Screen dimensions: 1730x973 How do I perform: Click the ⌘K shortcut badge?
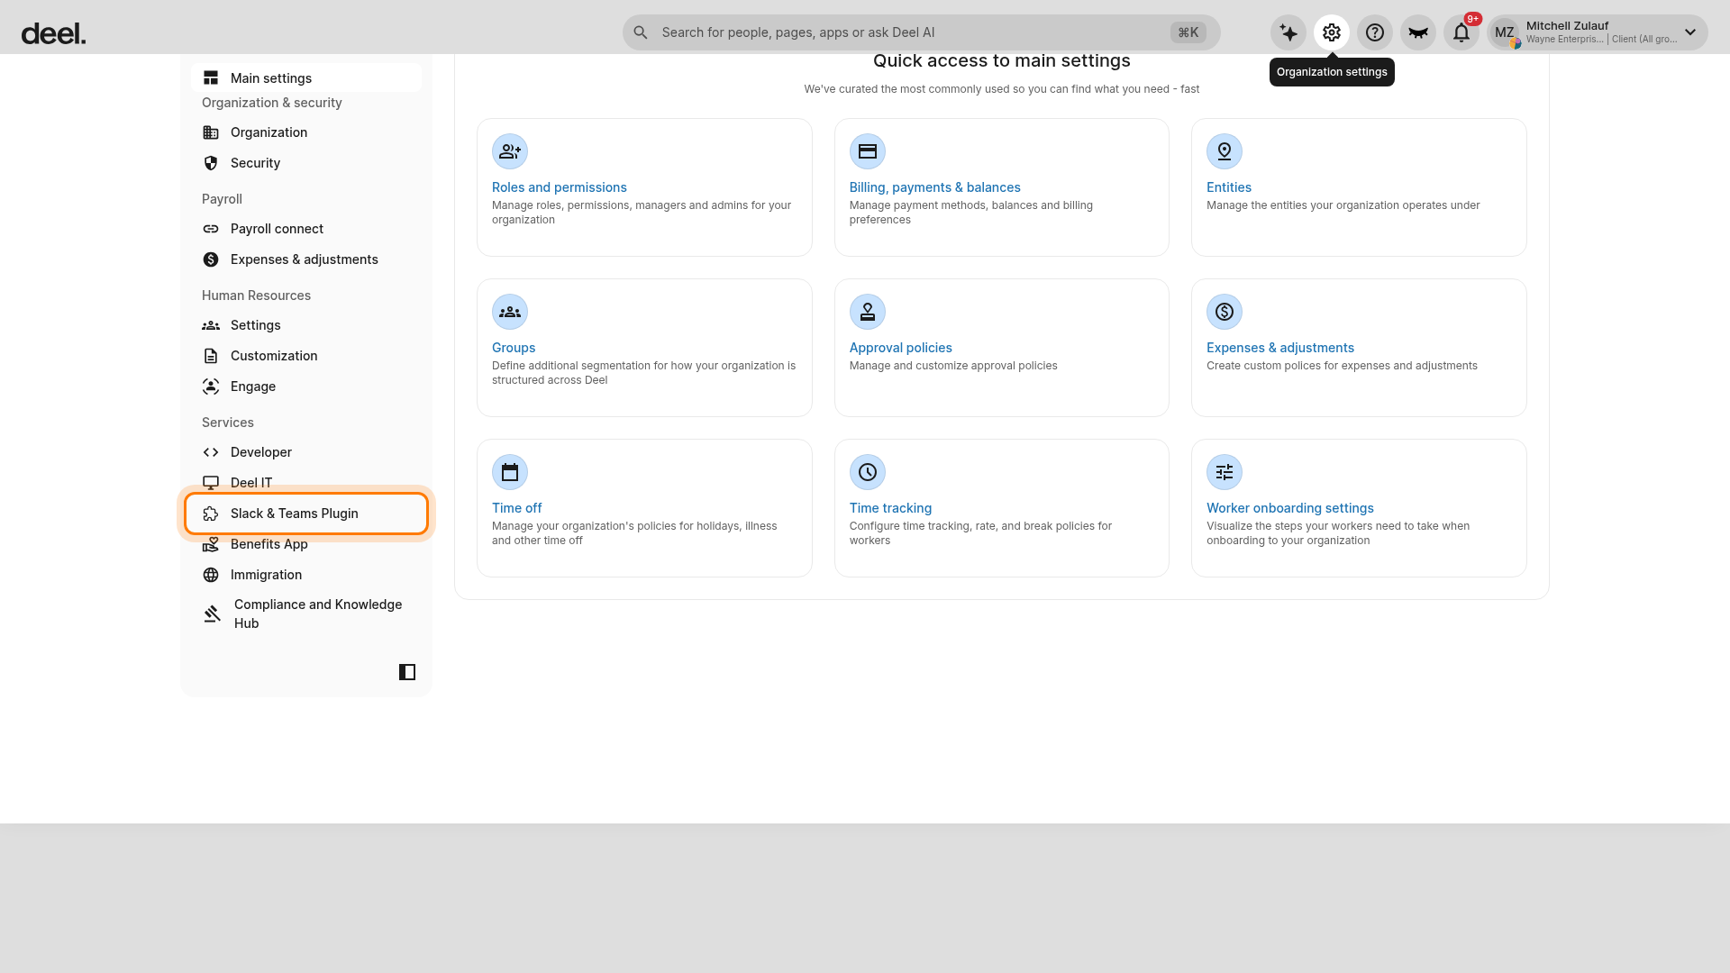1188,32
